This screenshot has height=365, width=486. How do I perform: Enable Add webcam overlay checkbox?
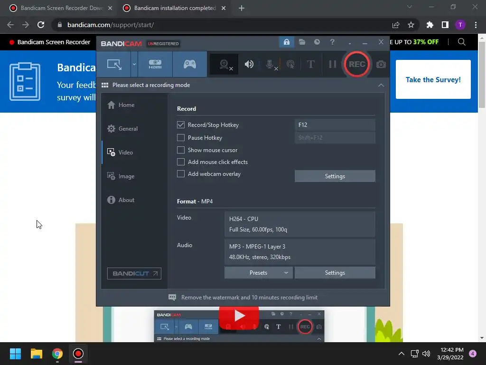coord(181,174)
